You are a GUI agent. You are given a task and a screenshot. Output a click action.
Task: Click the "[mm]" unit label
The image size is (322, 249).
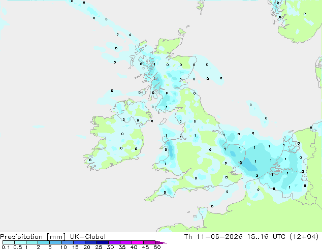click(56, 237)
